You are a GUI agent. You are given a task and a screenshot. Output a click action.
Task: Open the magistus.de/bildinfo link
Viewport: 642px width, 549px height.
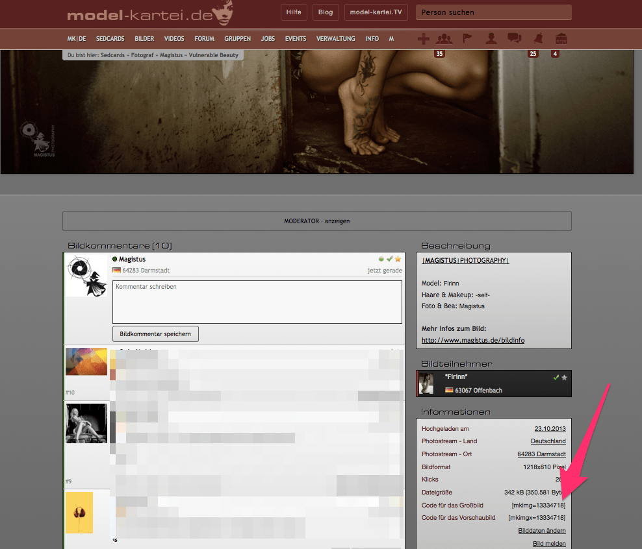click(472, 340)
